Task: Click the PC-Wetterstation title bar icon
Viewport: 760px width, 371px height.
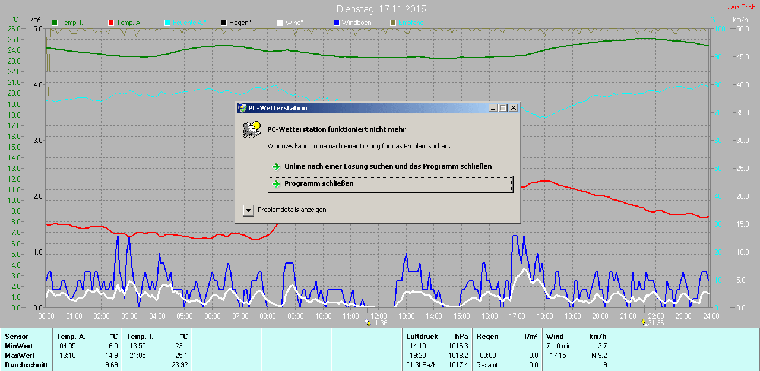Action: click(242, 108)
